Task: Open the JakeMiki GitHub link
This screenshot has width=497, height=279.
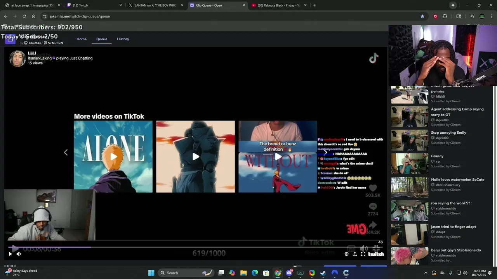Action: [x=32, y=43]
